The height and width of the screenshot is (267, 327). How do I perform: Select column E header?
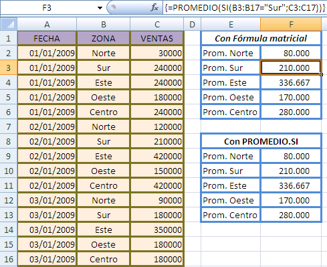click(231, 24)
